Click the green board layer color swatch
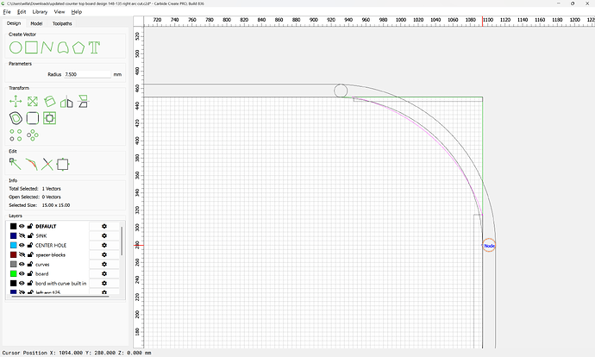Image resolution: width=595 pixels, height=357 pixels. coord(13,273)
